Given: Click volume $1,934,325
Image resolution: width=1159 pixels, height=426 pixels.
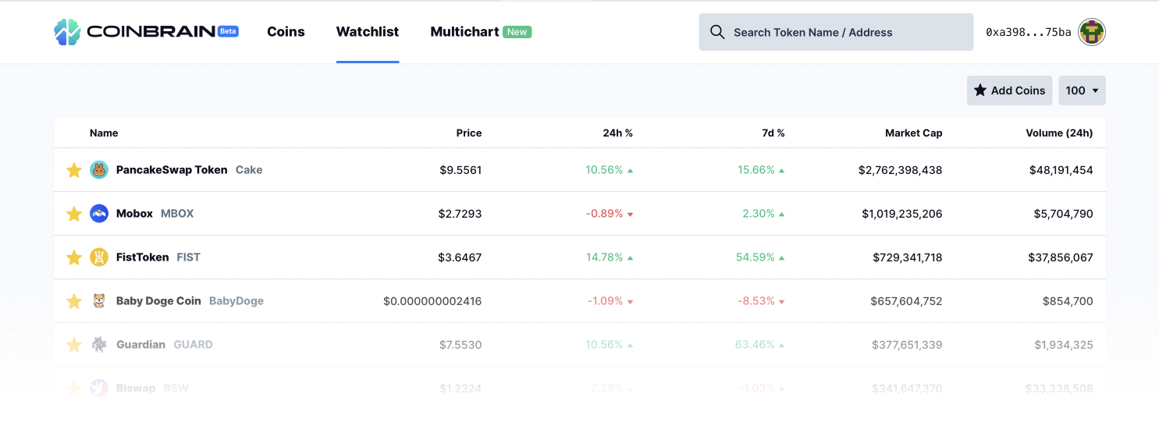Looking at the screenshot, I should tap(1064, 345).
